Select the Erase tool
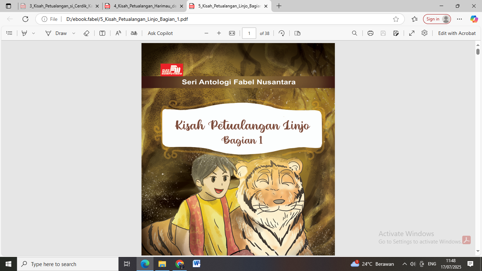Screen dimensions: 482x271 pyautogui.click(x=86, y=33)
